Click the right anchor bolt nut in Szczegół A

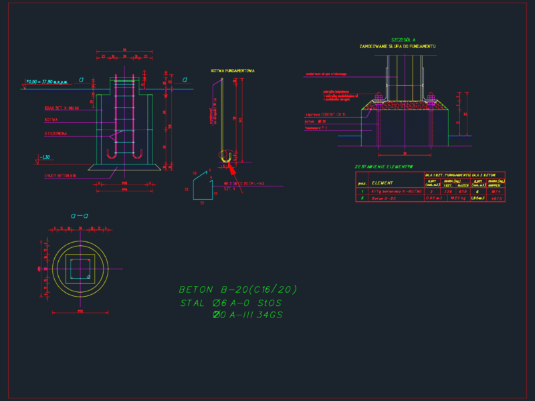pyautogui.click(x=431, y=98)
